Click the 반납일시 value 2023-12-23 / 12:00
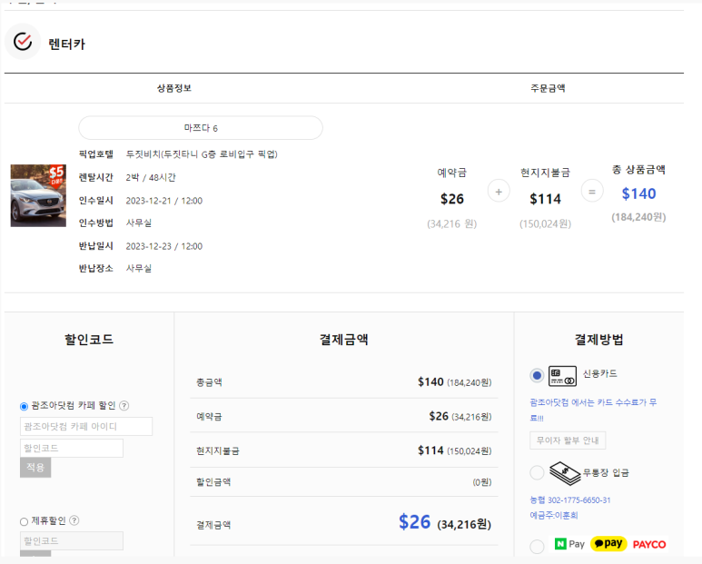 163,246
